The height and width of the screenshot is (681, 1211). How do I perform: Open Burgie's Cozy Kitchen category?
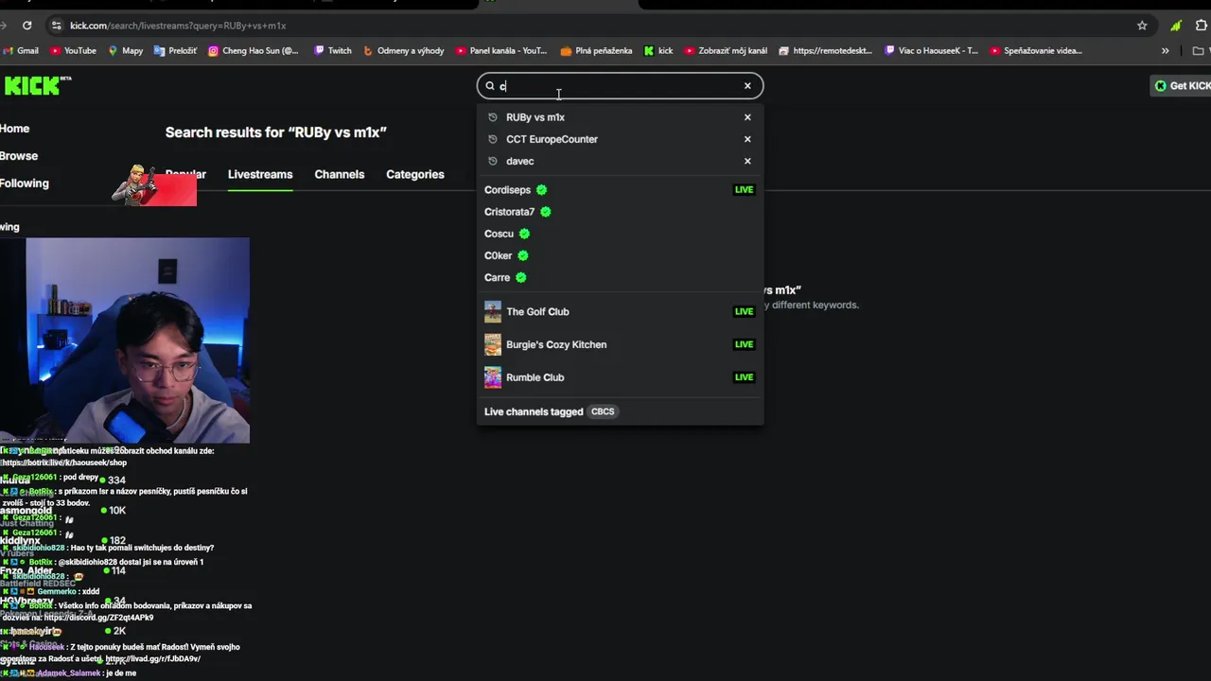tap(620, 344)
